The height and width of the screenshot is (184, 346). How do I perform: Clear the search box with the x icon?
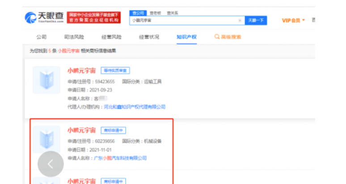[x=240, y=20]
